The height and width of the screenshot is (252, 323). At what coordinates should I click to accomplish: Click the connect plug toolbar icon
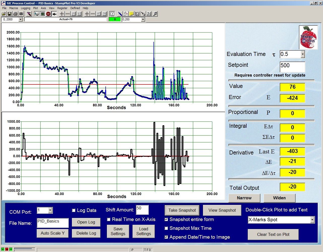37,14
